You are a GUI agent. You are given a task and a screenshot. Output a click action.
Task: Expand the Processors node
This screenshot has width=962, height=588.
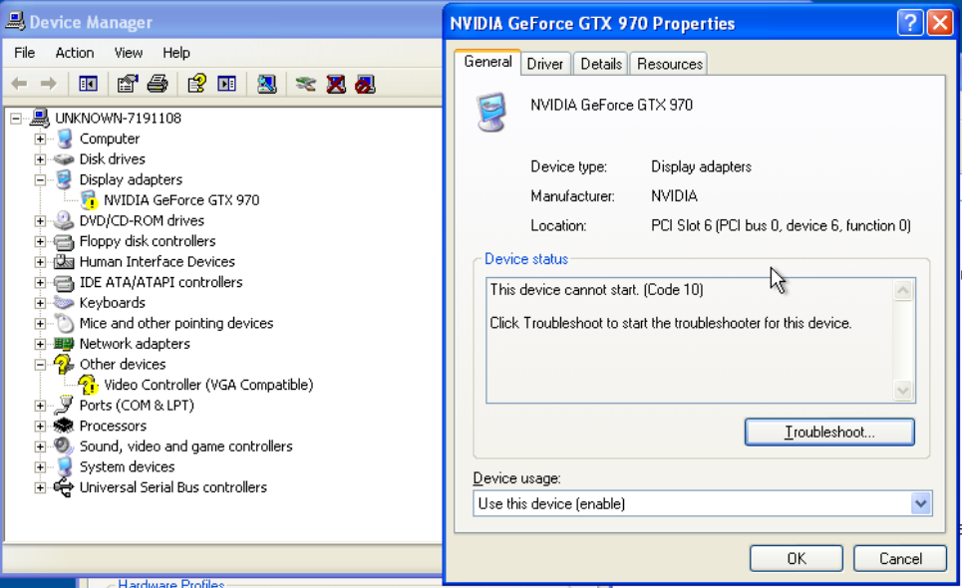click(40, 426)
